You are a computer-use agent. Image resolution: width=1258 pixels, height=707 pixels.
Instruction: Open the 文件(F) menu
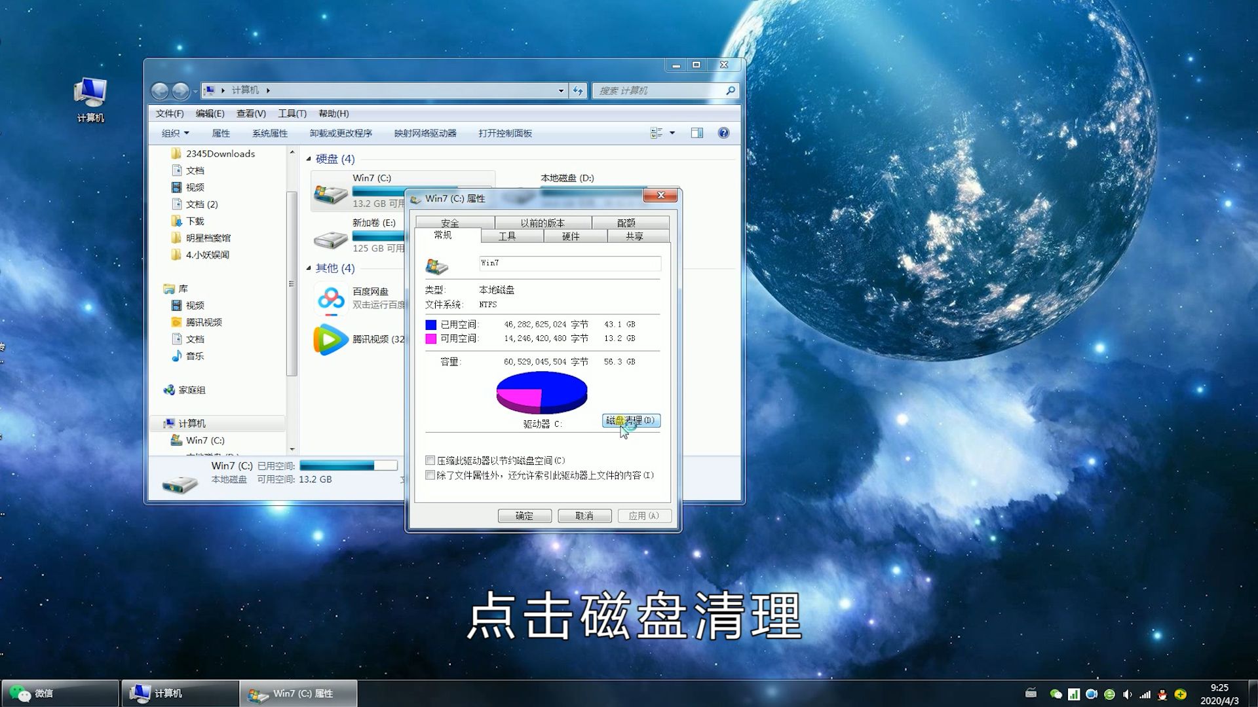[x=170, y=113]
